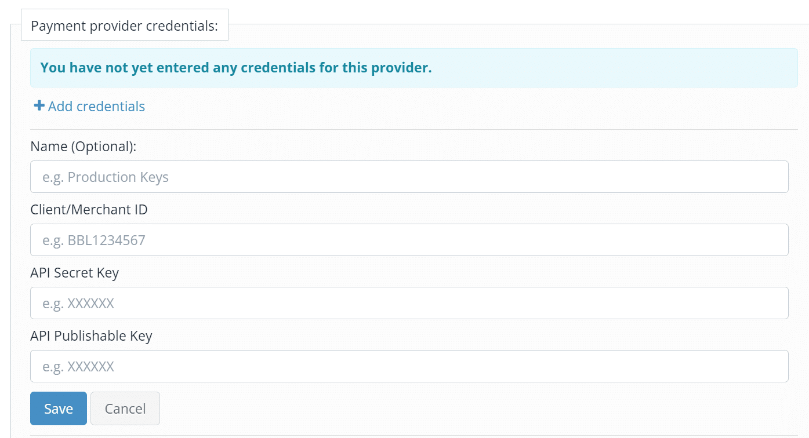
Task: Click the 'API Publishable Key' label
Action: pos(92,336)
